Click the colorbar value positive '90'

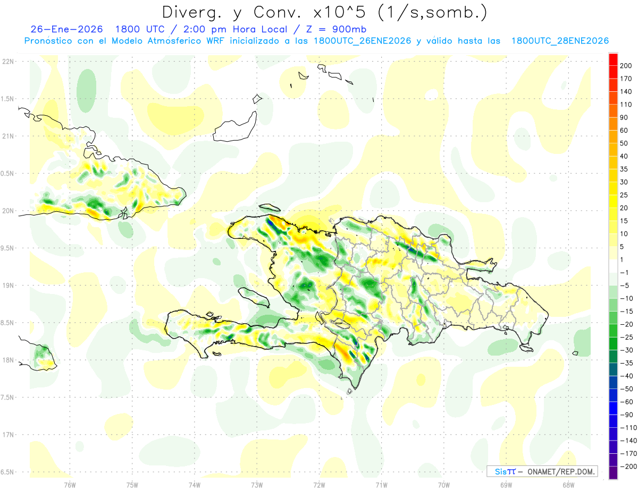coord(624,117)
